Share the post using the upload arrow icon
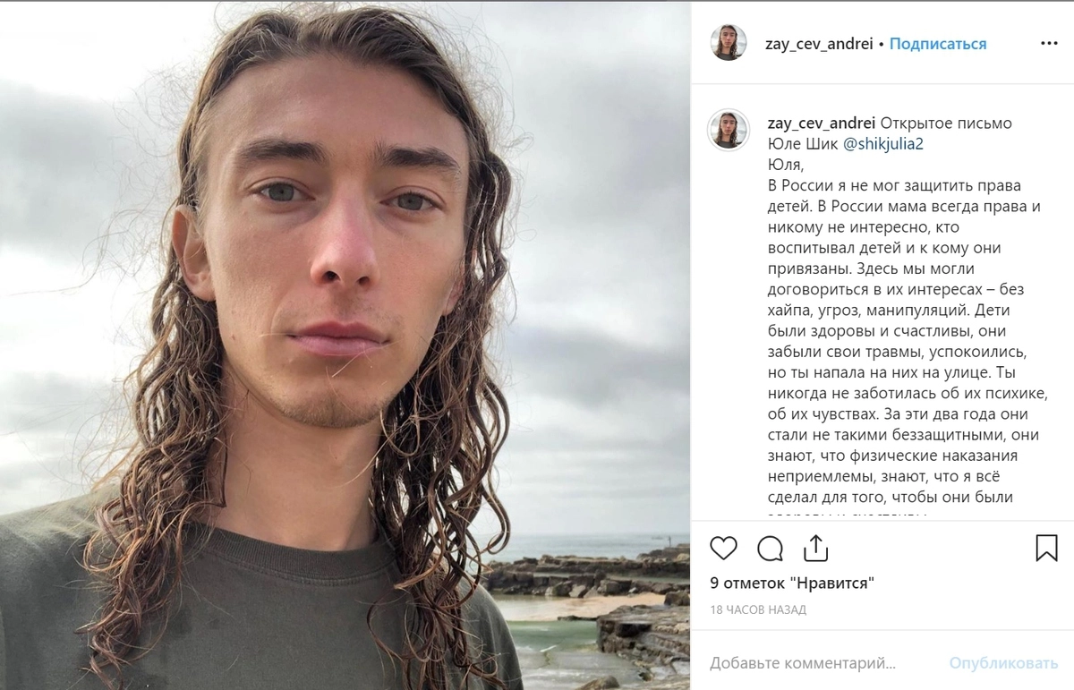This screenshot has width=1074, height=690. [x=815, y=548]
